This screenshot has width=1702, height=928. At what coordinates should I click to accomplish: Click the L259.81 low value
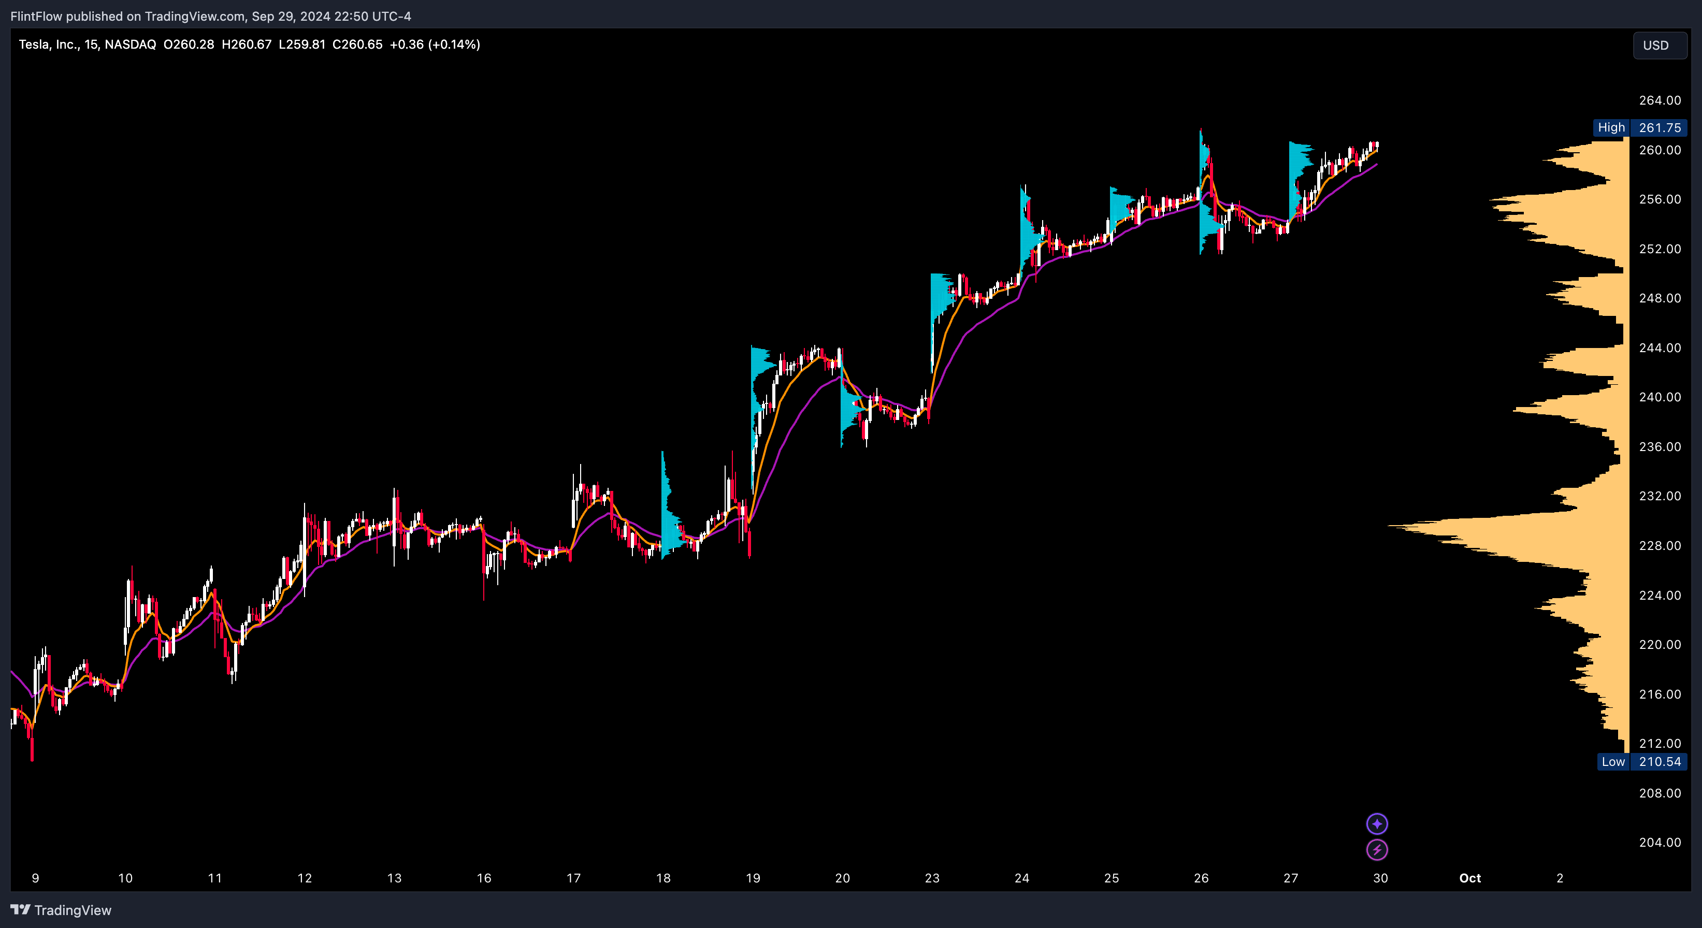pyautogui.click(x=302, y=44)
